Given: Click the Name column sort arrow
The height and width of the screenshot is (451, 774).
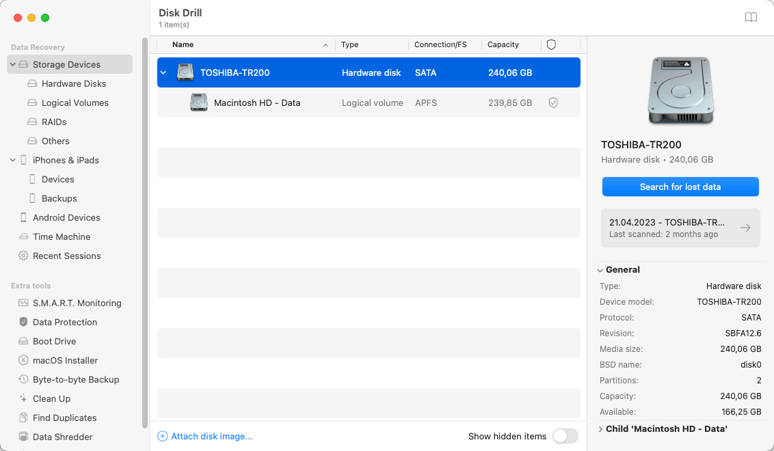Looking at the screenshot, I should [x=325, y=45].
